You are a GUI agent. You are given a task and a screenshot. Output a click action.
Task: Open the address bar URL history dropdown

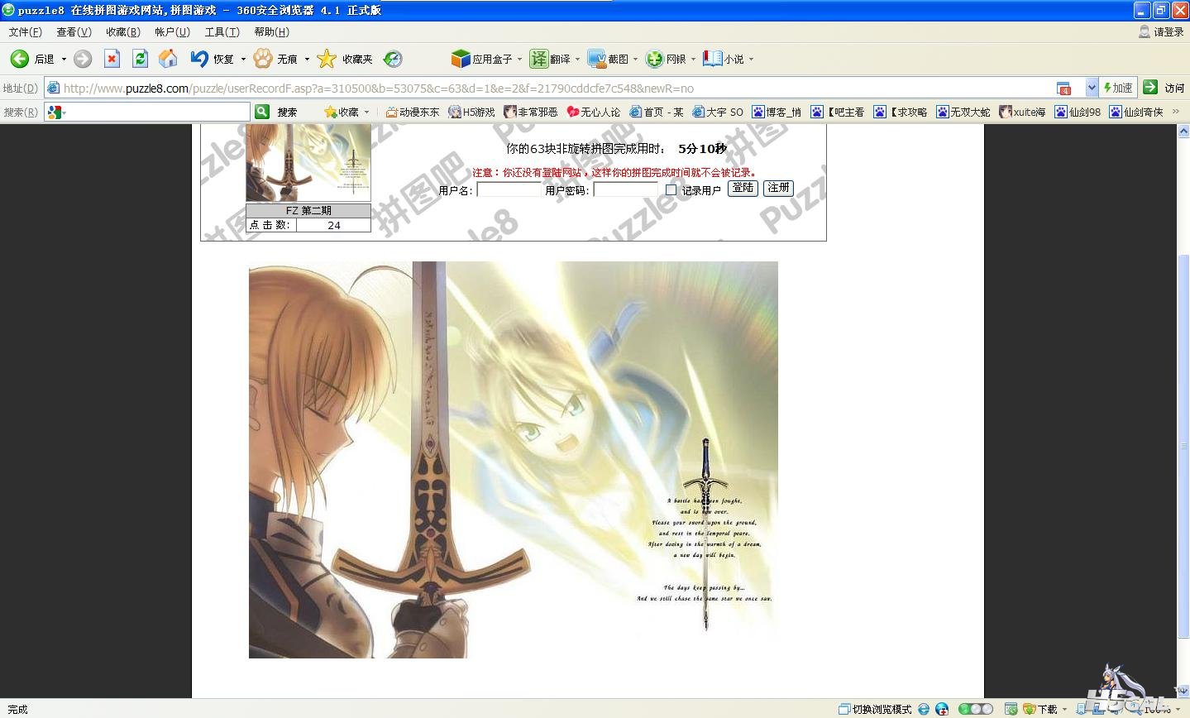[1092, 87]
